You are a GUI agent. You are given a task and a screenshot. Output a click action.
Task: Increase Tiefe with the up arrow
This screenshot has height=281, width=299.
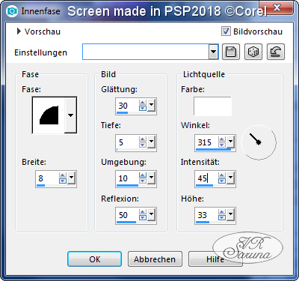[x=143, y=139]
